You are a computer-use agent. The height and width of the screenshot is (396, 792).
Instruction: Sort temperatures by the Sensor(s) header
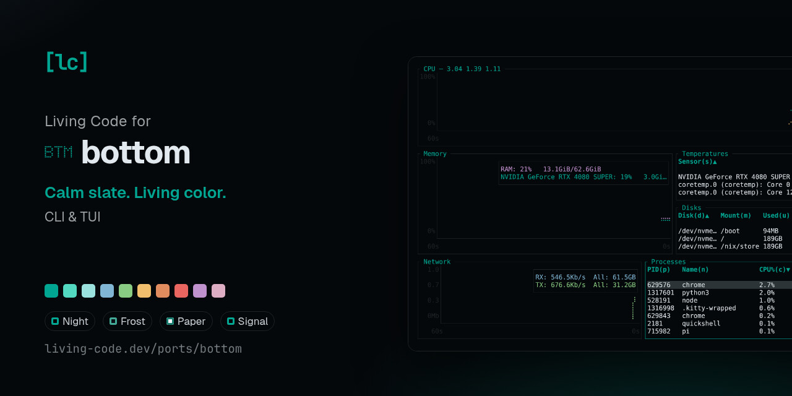coord(697,161)
